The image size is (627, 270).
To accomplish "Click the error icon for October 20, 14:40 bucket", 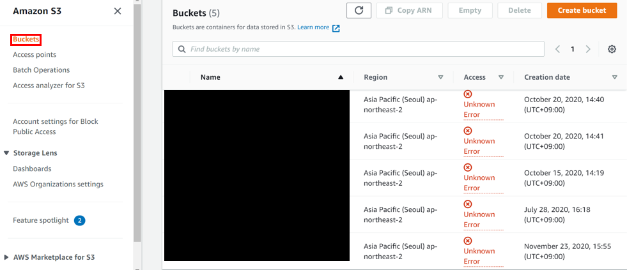I will [467, 94].
